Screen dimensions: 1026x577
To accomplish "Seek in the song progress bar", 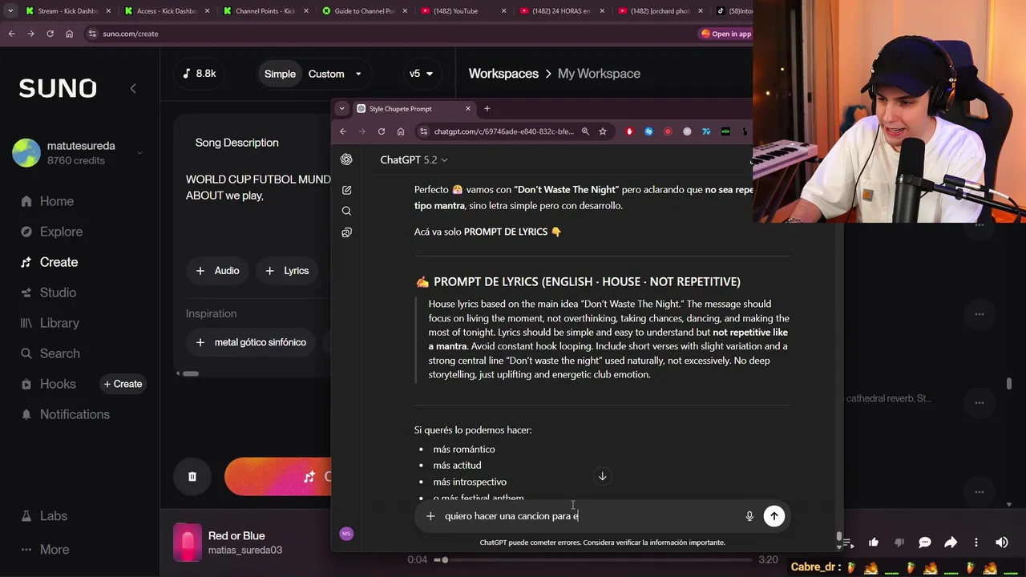I will [x=593, y=559].
